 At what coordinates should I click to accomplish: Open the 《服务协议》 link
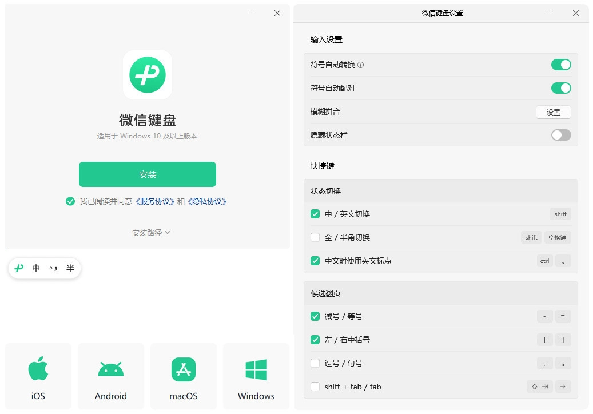tap(154, 201)
